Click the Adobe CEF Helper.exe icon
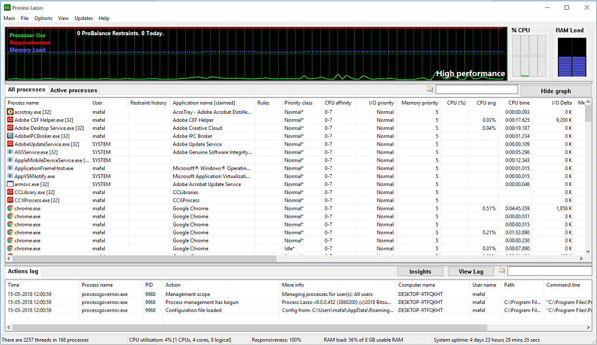The width and height of the screenshot is (597, 345). tap(10, 120)
